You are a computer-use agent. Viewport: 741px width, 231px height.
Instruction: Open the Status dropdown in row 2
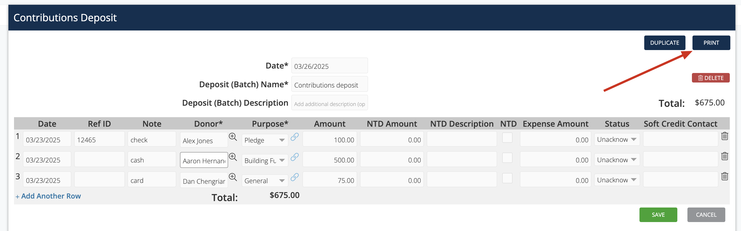click(x=617, y=160)
